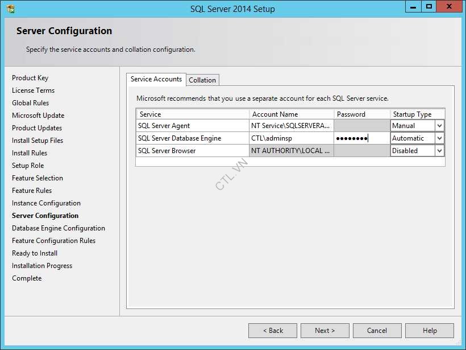Go back to the previous setup step
The image size is (466, 350).
click(272, 330)
